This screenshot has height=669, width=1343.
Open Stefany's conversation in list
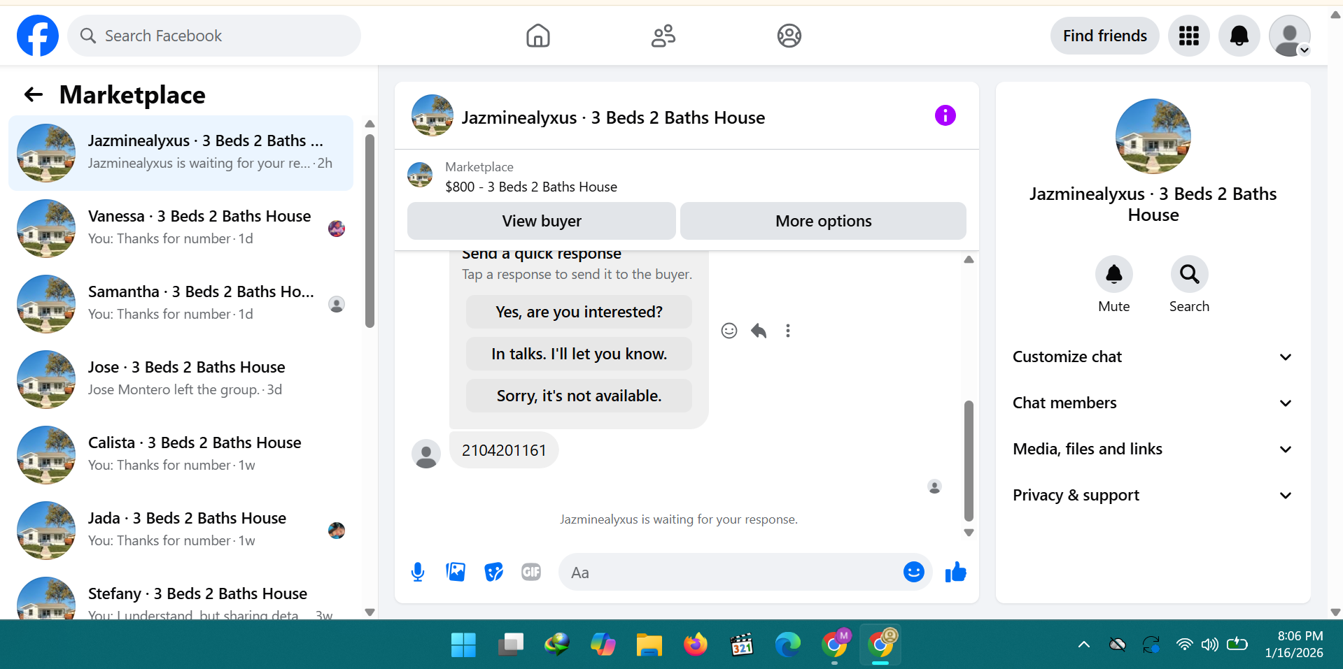181,596
